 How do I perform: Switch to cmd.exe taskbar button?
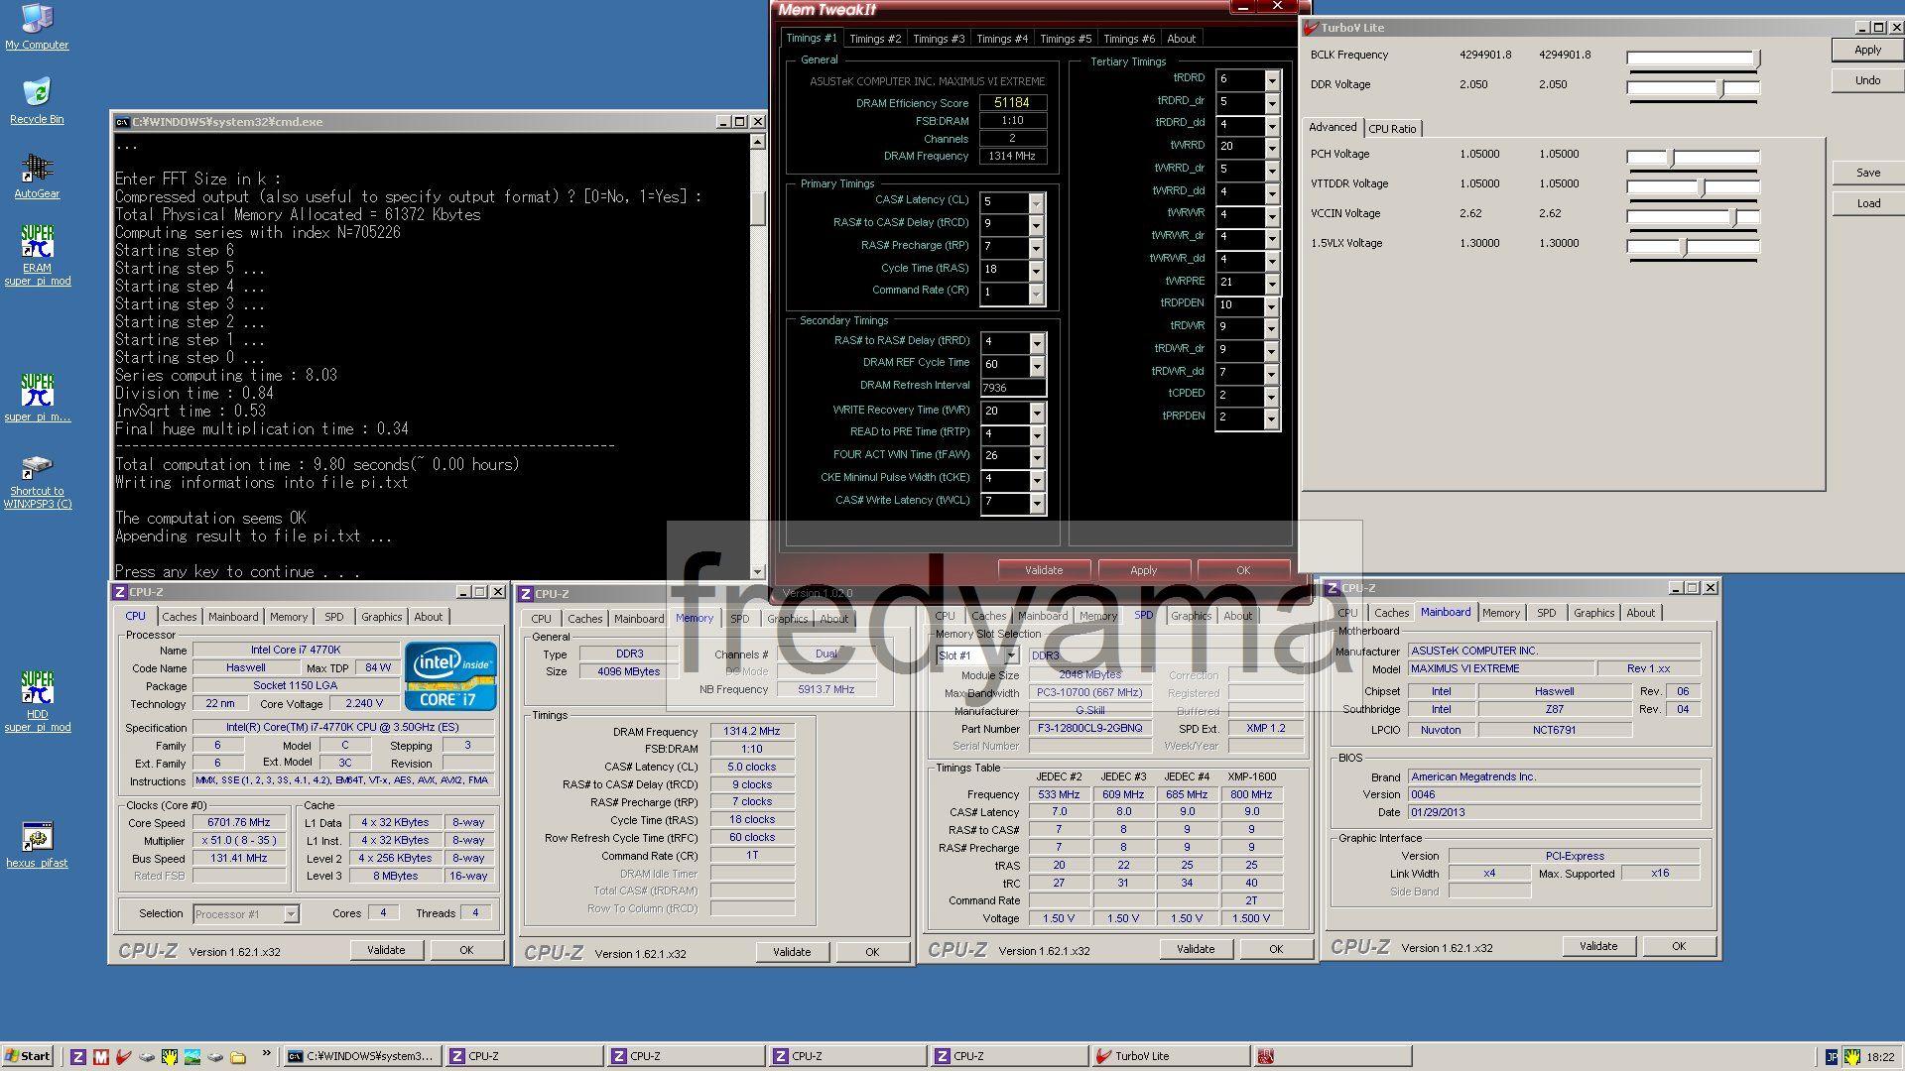361,1057
